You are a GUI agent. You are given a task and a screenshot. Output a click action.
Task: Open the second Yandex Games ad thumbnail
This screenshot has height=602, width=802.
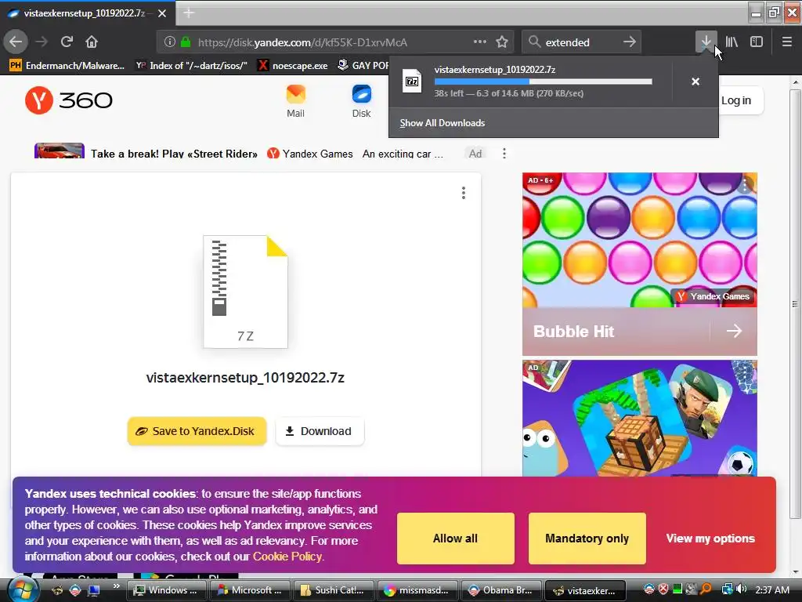639,419
